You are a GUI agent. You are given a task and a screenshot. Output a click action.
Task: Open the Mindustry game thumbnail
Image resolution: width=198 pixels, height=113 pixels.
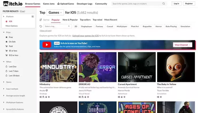point(59,67)
